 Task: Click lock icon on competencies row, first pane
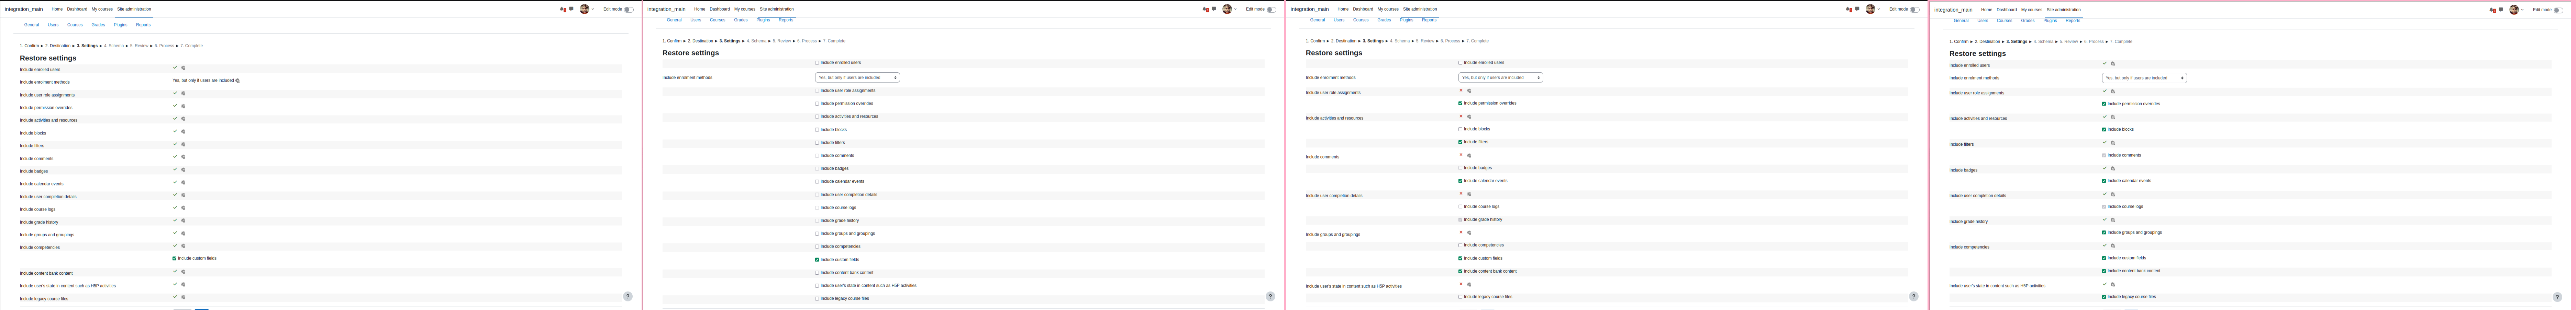click(183, 246)
